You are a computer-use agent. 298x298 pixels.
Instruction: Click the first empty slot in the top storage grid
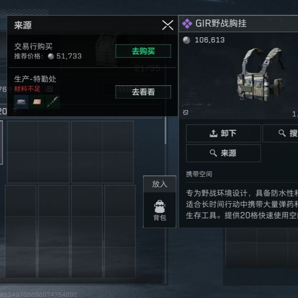pyautogui.click(x=22, y=137)
